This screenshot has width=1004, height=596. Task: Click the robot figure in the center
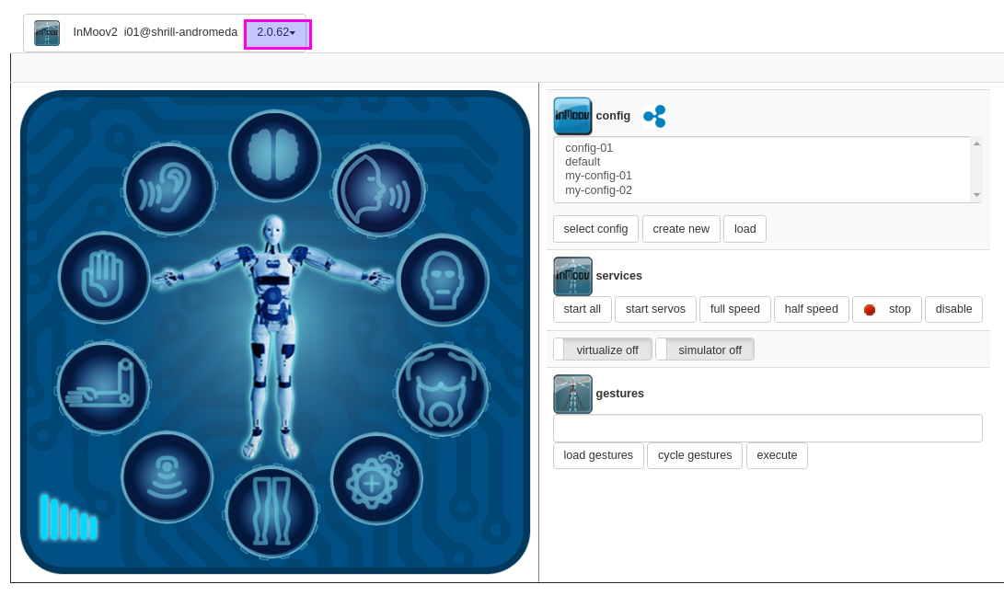tap(273, 336)
